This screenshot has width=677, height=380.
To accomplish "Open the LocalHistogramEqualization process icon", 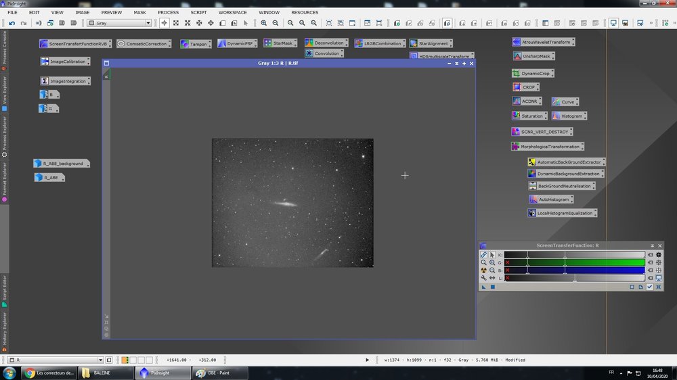I will (x=565, y=213).
